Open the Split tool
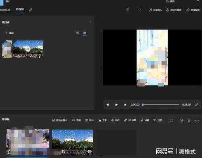 tap(89, 120)
